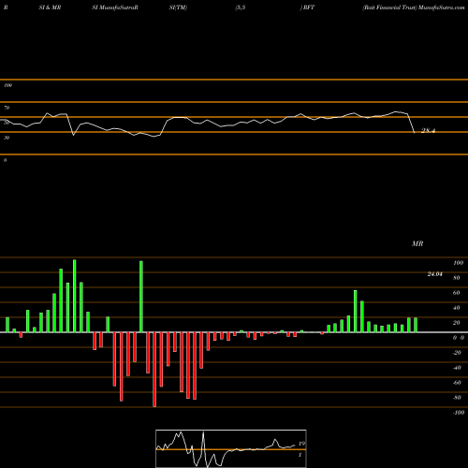This screenshot has height=468, width=468.
Task: Click the MR axis label 40
Action: [457, 308]
